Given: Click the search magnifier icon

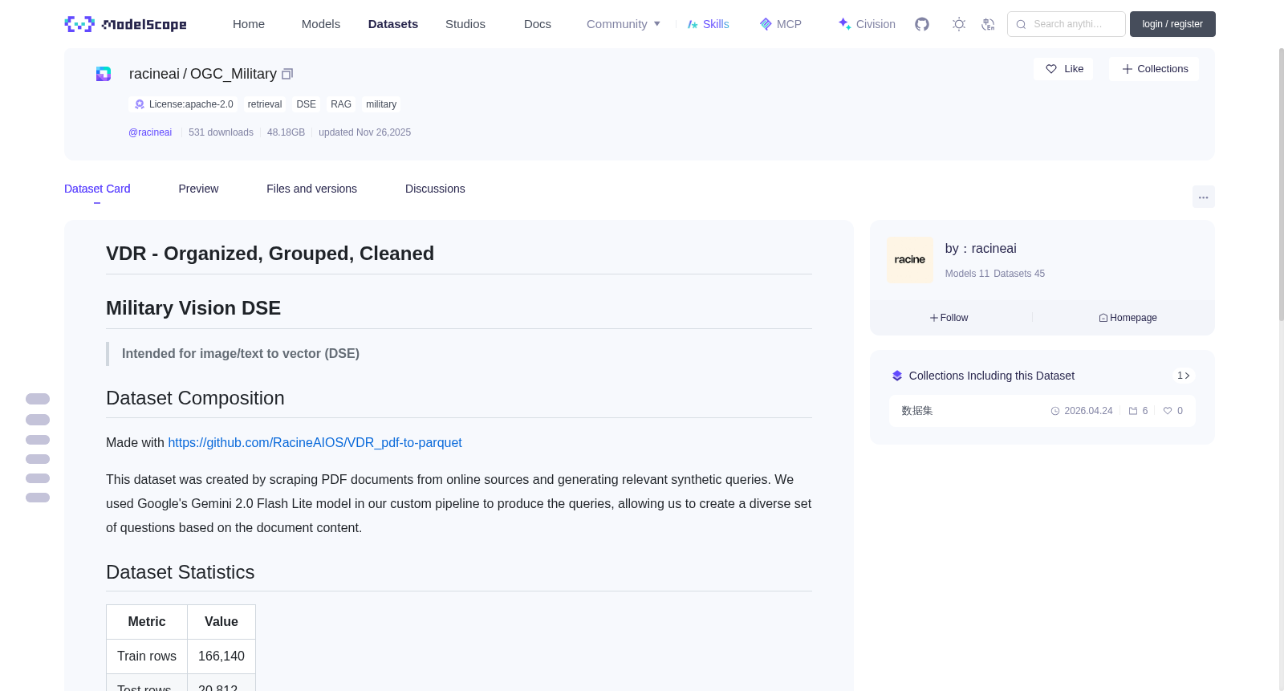Looking at the screenshot, I should pos(1022,24).
